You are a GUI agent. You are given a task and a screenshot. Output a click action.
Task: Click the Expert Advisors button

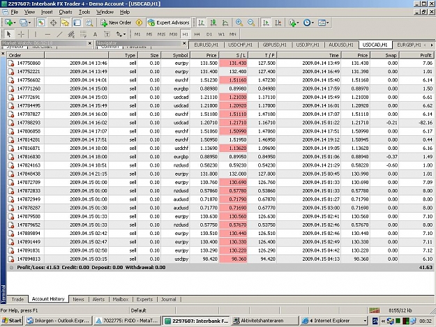pos(169,23)
